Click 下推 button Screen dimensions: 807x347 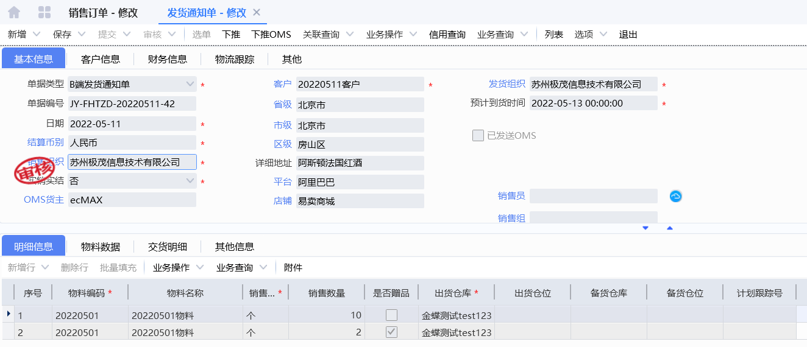tap(231, 35)
